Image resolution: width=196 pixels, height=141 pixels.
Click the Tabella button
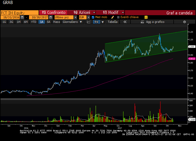112,22
